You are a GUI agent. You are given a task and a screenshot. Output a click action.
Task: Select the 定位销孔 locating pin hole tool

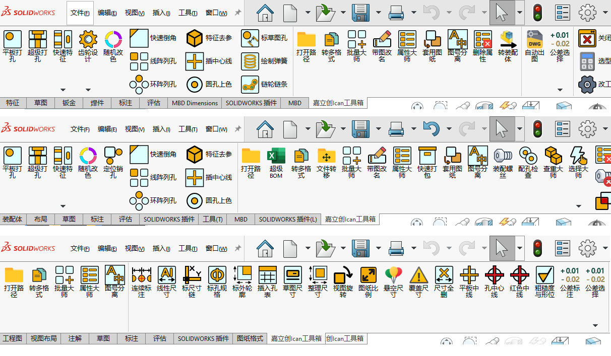(x=113, y=163)
